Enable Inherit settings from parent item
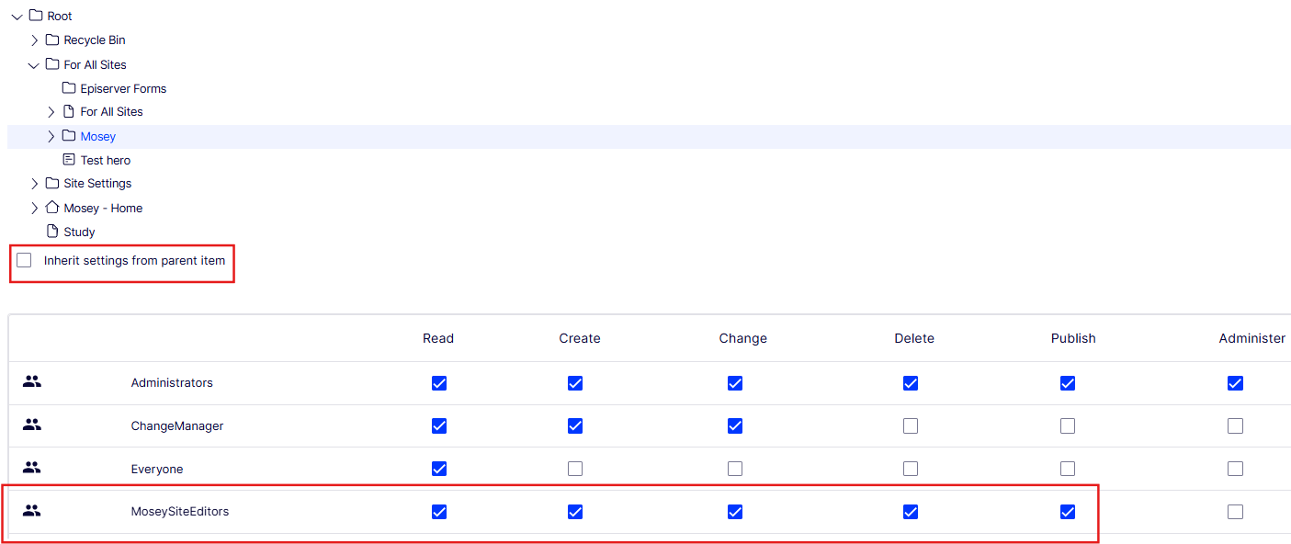This screenshot has height=544, width=1291. pos(24,261)
